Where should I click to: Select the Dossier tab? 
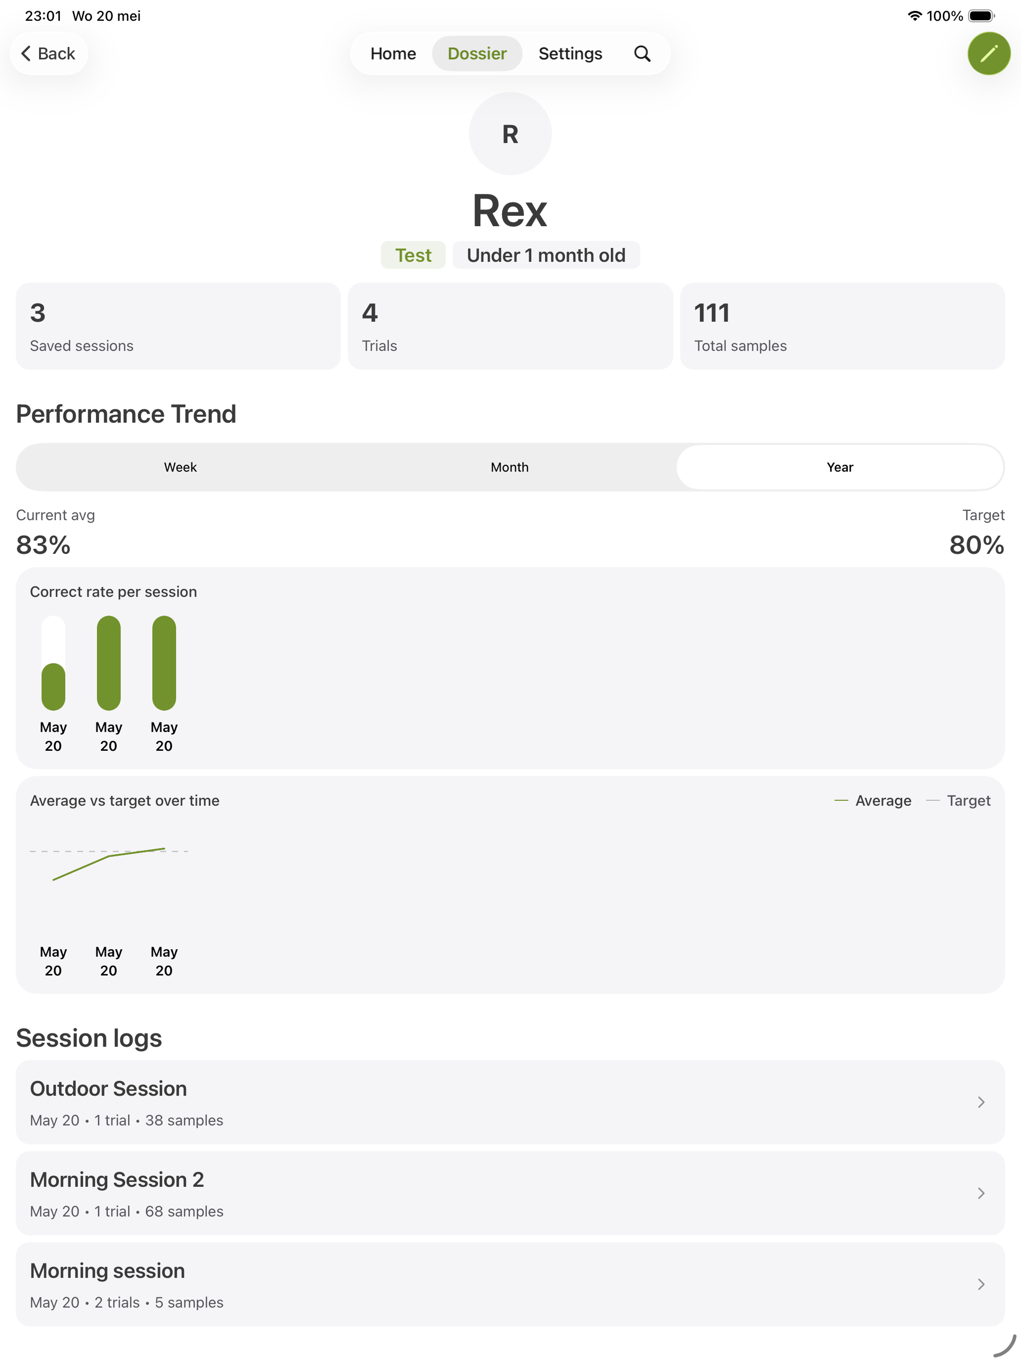pyautogui.click(x=477, y=53)
